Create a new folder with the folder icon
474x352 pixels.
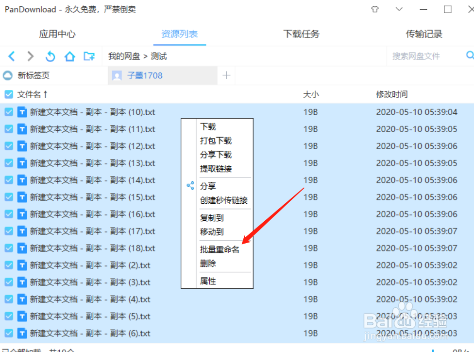[x=89, y=56]
